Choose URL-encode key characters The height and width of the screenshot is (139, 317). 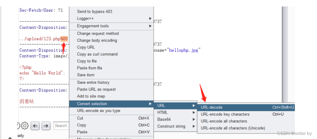click(x=246, y=114)
